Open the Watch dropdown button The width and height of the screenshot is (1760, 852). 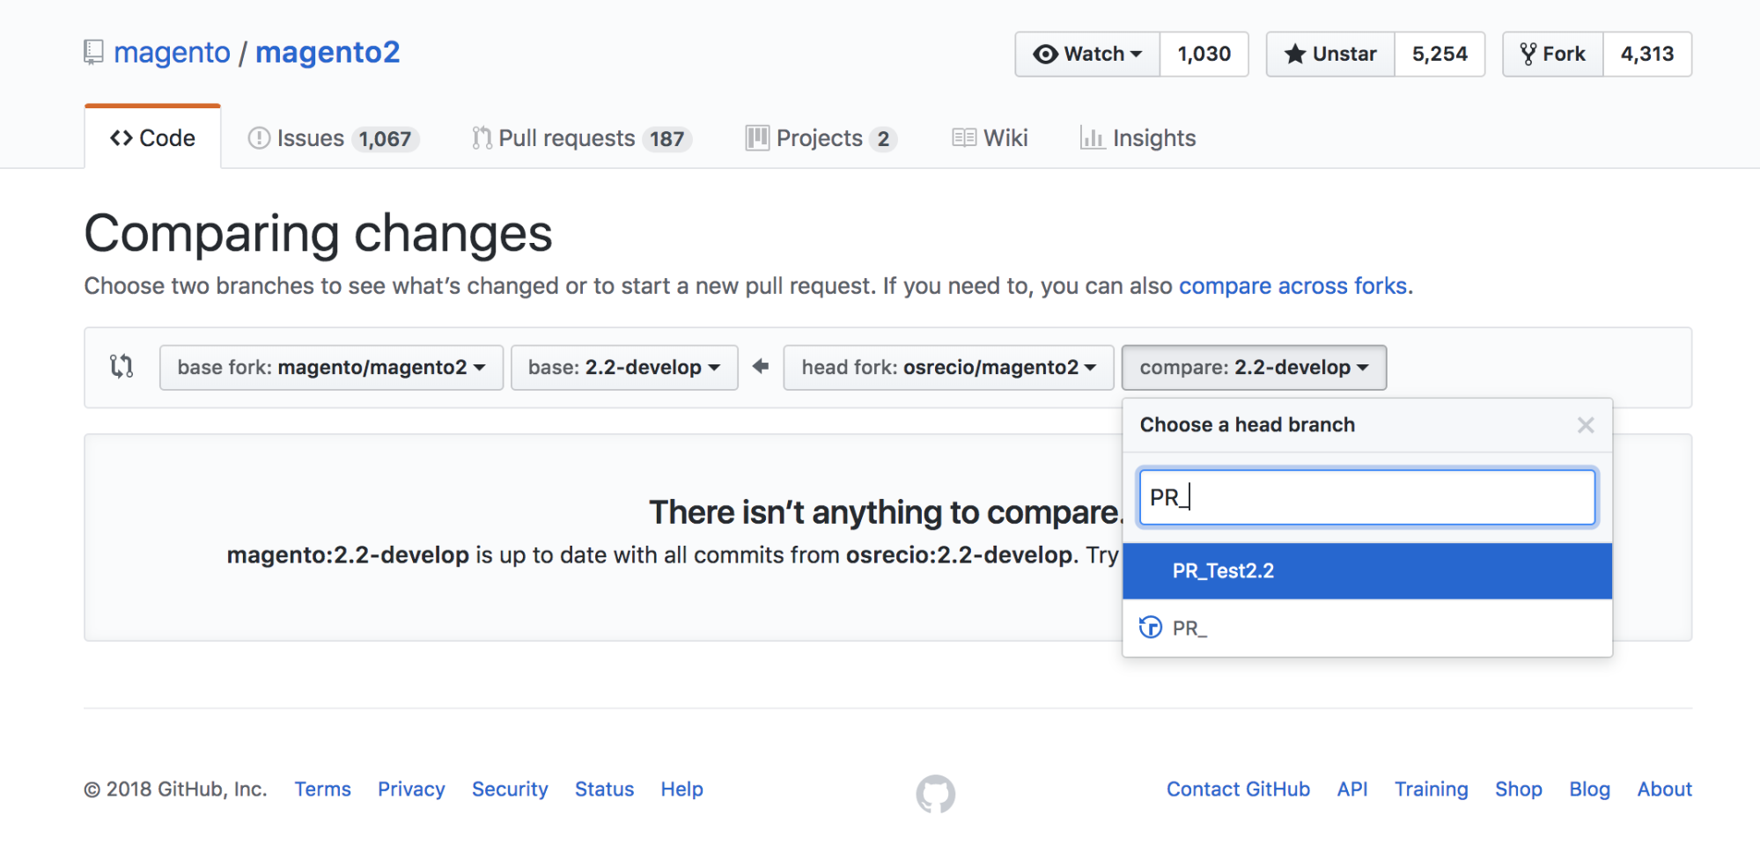pyautogui.click(x=1087, y=54)
